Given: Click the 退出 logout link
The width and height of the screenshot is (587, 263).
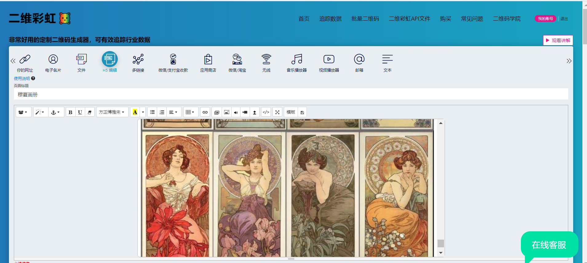Looking at the screenshot, I should coord(564,19).
